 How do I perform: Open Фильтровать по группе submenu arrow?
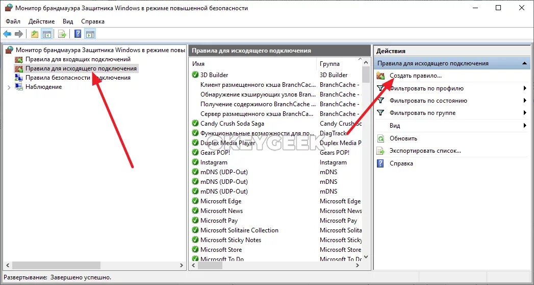[x=525, y=113]
